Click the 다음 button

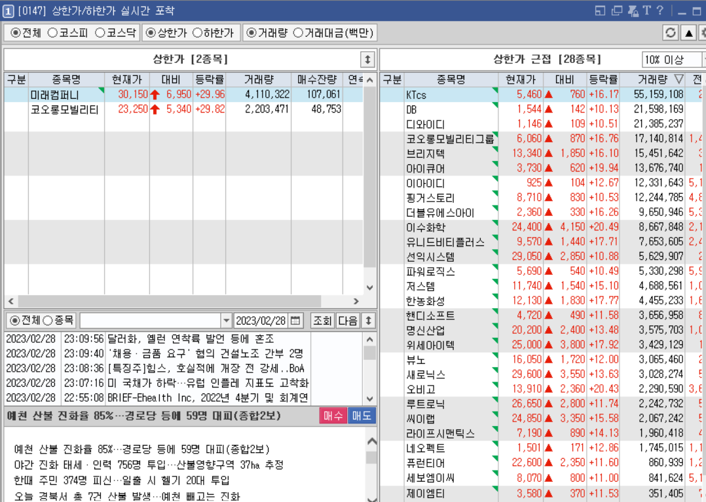tap(348, 321)
